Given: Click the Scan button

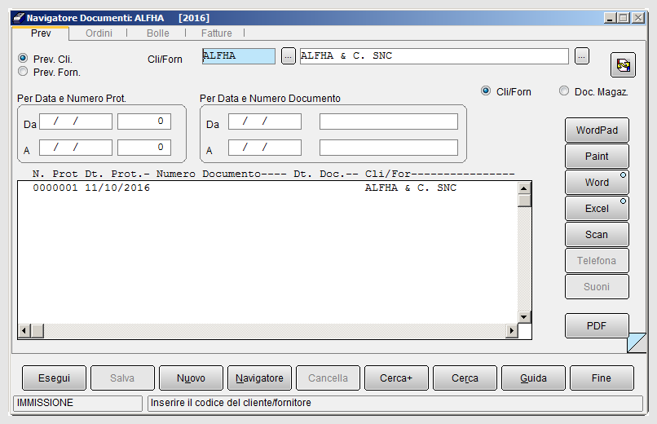Looking at the screenshot, I should tap(597, 235).
